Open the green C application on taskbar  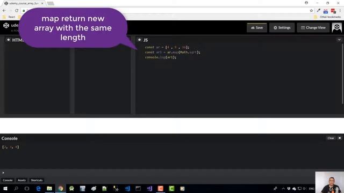[171, 188]
